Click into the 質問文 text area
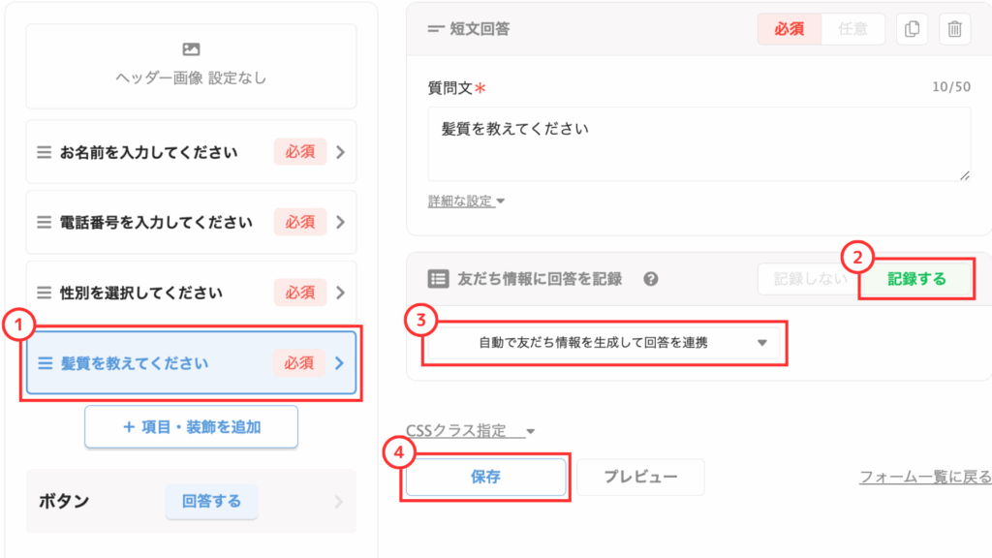 (x=699, y=144)
